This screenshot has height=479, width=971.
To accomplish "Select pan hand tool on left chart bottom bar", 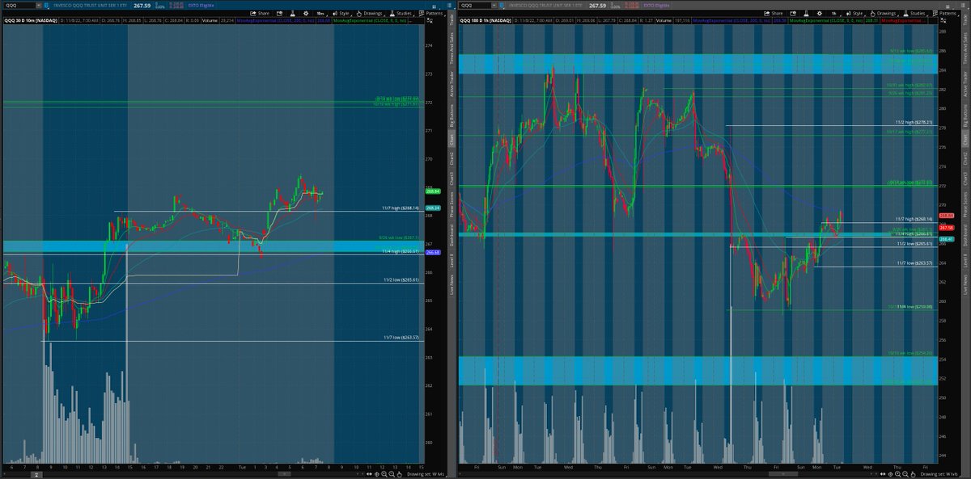I will tap(399, 474).
